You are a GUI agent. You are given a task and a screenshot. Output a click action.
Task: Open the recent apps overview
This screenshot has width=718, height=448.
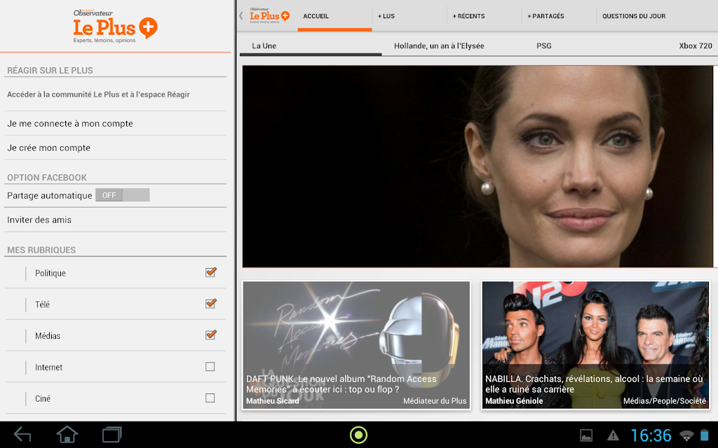(x=111, y=434)
